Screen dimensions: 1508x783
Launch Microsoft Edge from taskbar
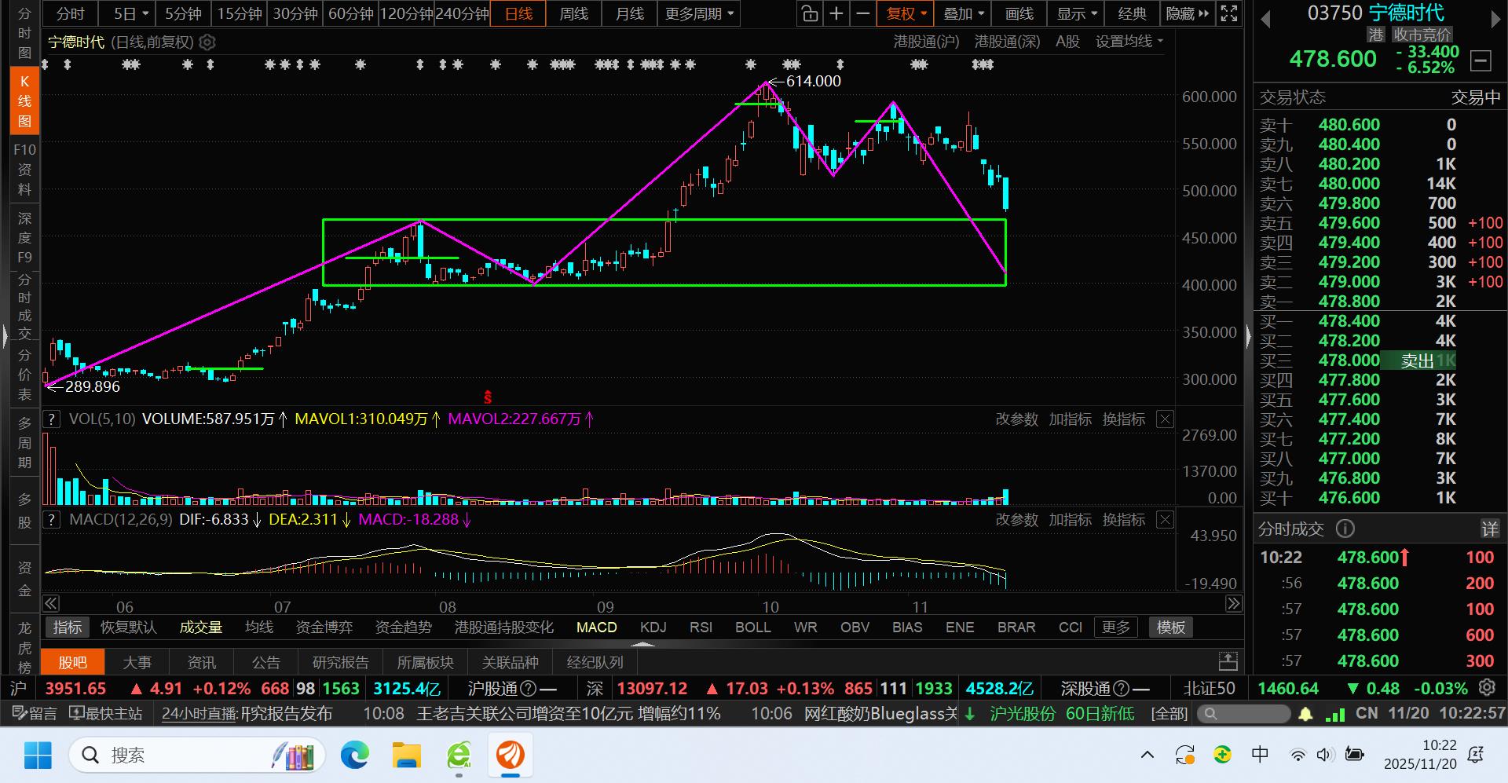click(x=355, y=756)
